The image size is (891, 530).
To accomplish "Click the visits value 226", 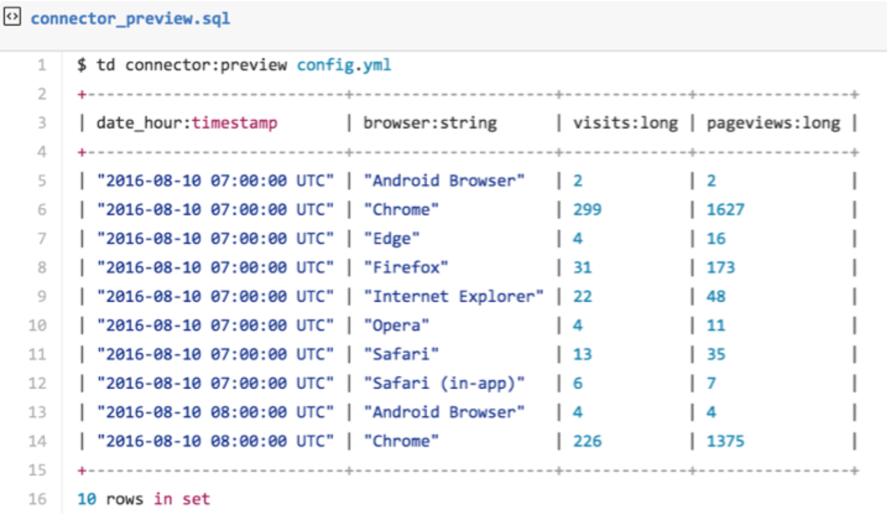I will pos(587,441).
